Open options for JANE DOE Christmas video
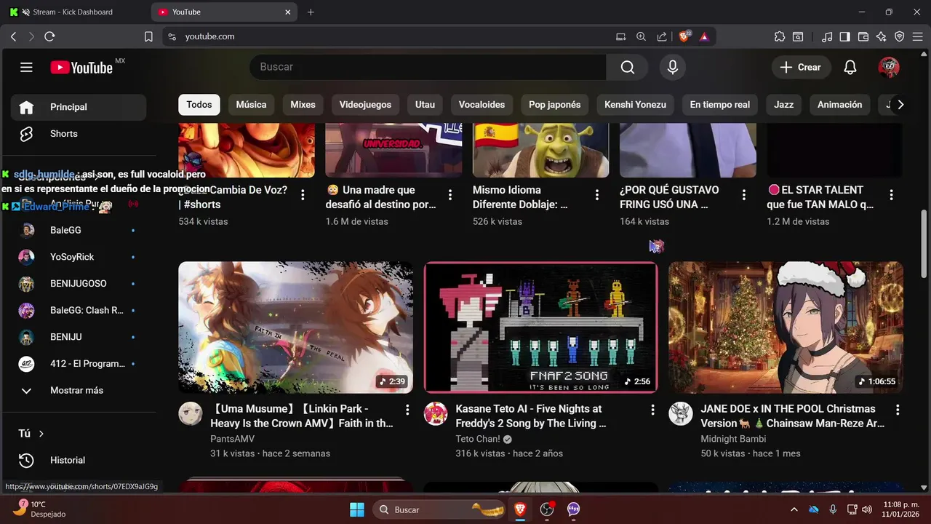931x524 pixels. (x=898, y=410)
